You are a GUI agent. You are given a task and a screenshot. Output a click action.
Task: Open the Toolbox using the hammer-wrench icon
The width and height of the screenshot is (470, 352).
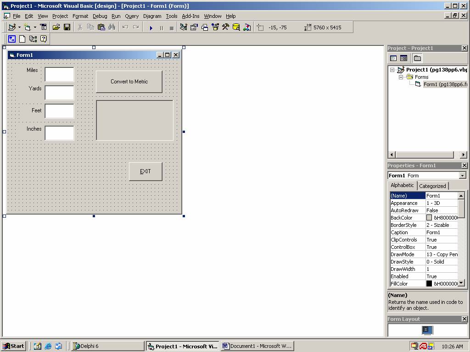[x=225, y=27]
